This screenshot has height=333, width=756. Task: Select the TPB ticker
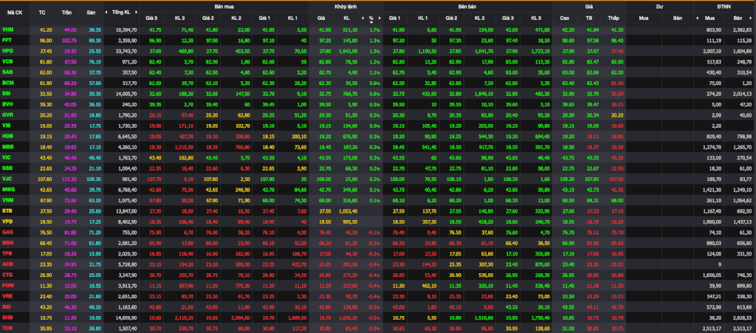[7, 253]
